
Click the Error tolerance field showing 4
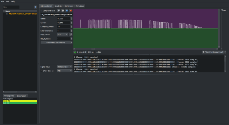coord(64,31)
